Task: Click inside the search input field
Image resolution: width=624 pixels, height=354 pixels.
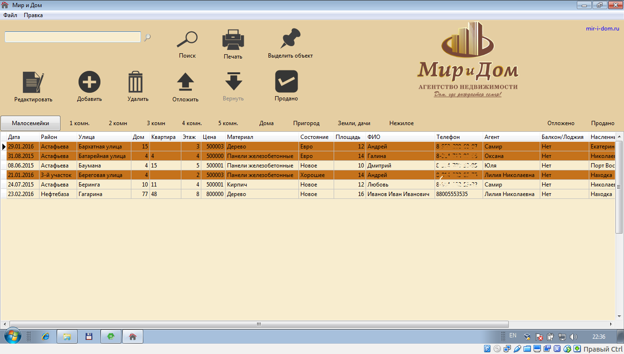Action: [73, 37]
